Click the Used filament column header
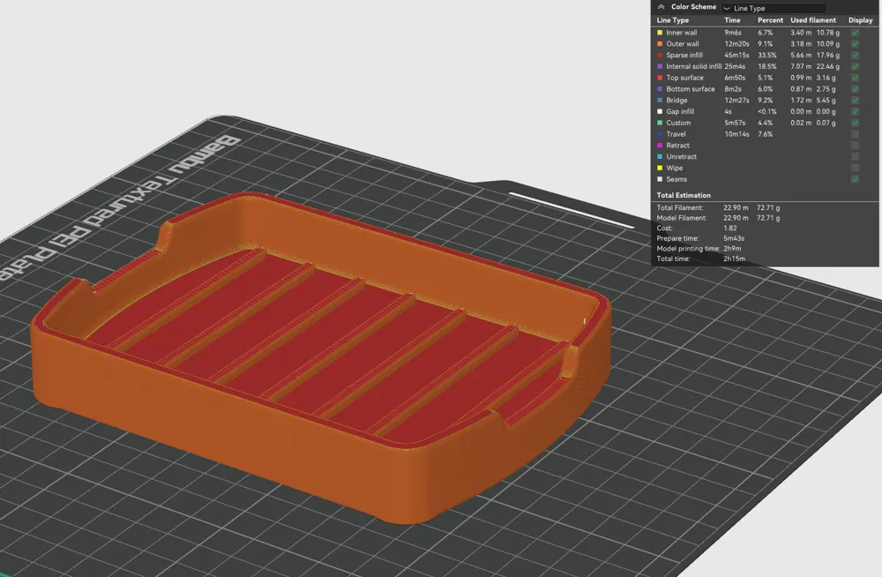The image size is (882, 577). [813, 20]
